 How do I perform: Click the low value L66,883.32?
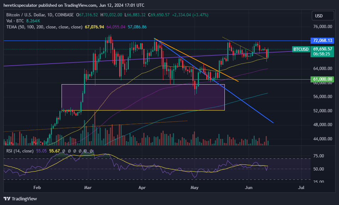click(x=135, y=15)
